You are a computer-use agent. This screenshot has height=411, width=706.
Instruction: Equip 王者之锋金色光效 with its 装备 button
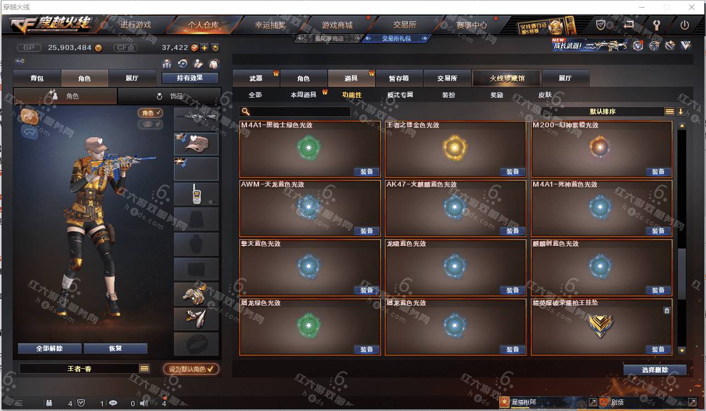click(x=512, y=172)
